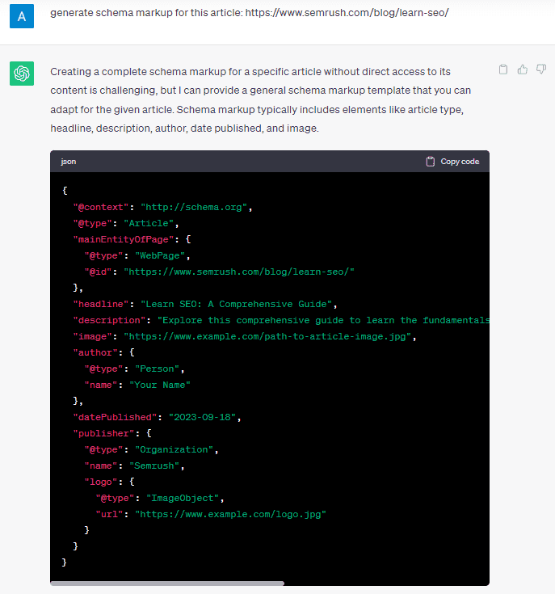Screen dimensions: 555x594
Task: Click the example.com/logo.jpg URL value
Action: (x=230, y=515)
